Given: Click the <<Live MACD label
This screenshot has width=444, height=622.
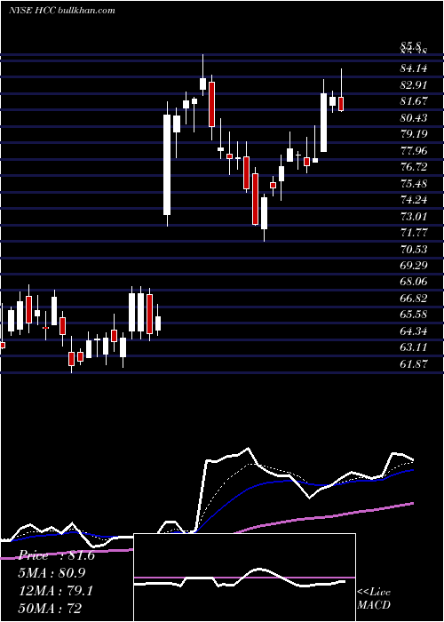Looking at the screenshot, I should coord(374,598).
